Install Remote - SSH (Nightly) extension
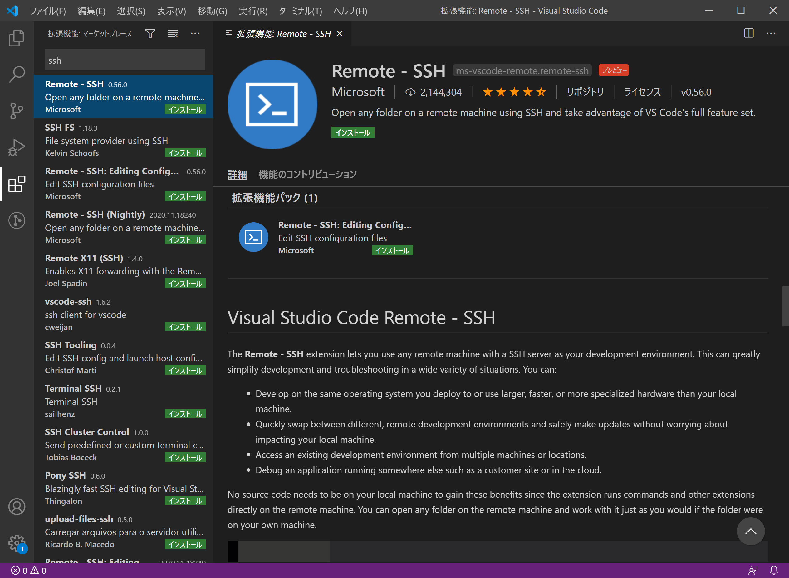Image resolution: width=789 pixels, height=578 pixels. click(185, 240)
